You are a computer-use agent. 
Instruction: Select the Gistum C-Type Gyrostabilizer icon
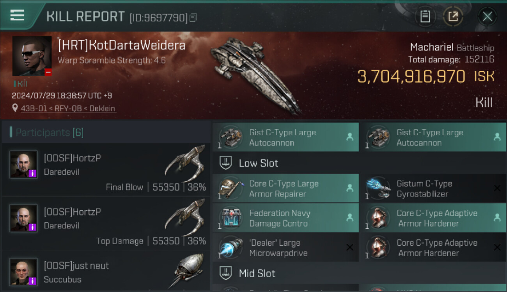[378, 188]
